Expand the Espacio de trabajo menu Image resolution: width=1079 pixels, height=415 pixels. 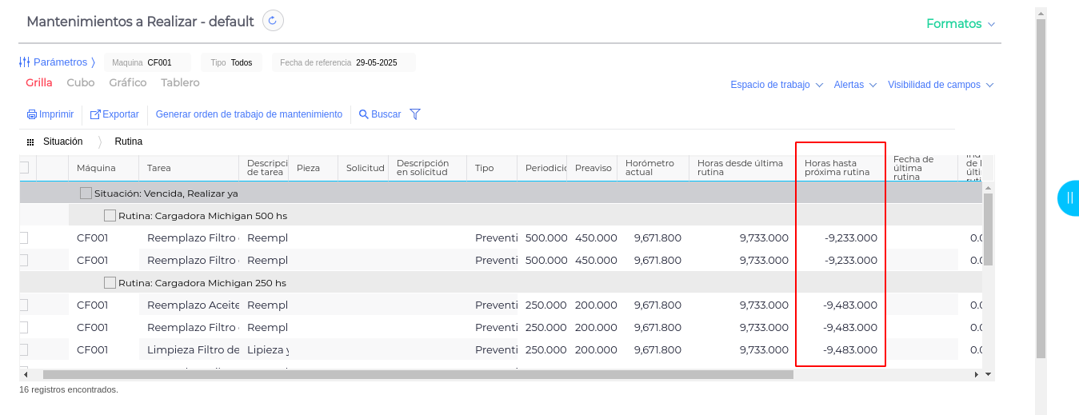click(776, 85)
